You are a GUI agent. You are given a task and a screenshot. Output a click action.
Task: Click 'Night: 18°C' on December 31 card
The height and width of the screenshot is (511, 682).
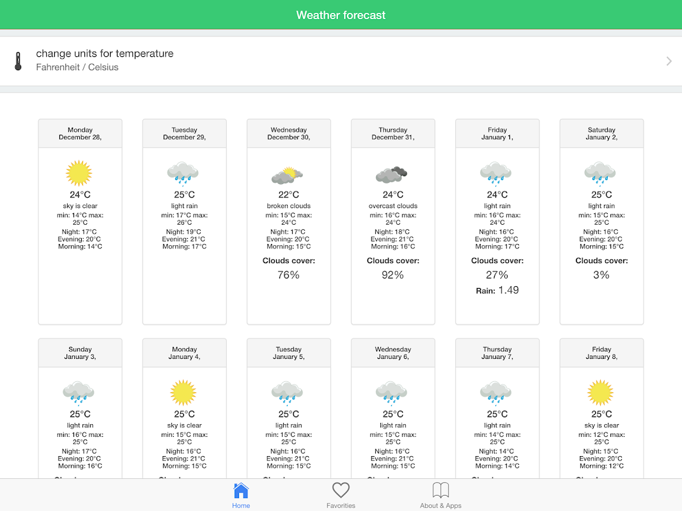(392, 232)
